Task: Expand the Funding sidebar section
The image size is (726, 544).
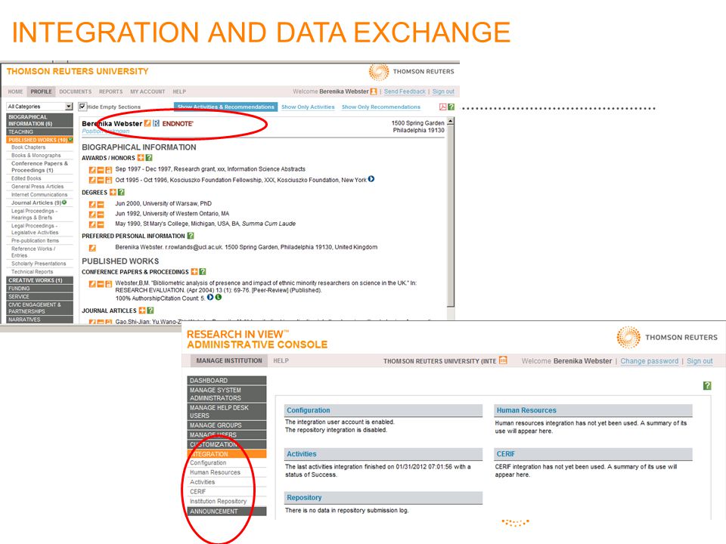Action: pos(40,288)
